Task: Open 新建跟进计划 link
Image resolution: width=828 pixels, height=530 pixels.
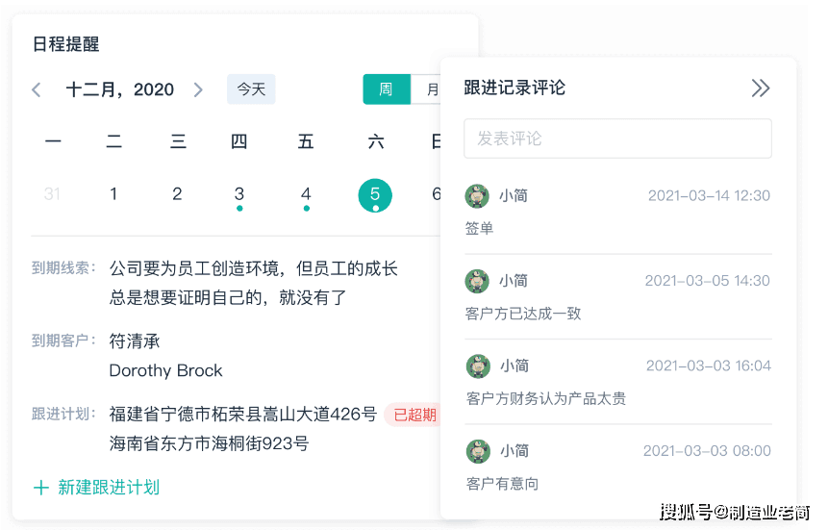Action: point(109,488)
